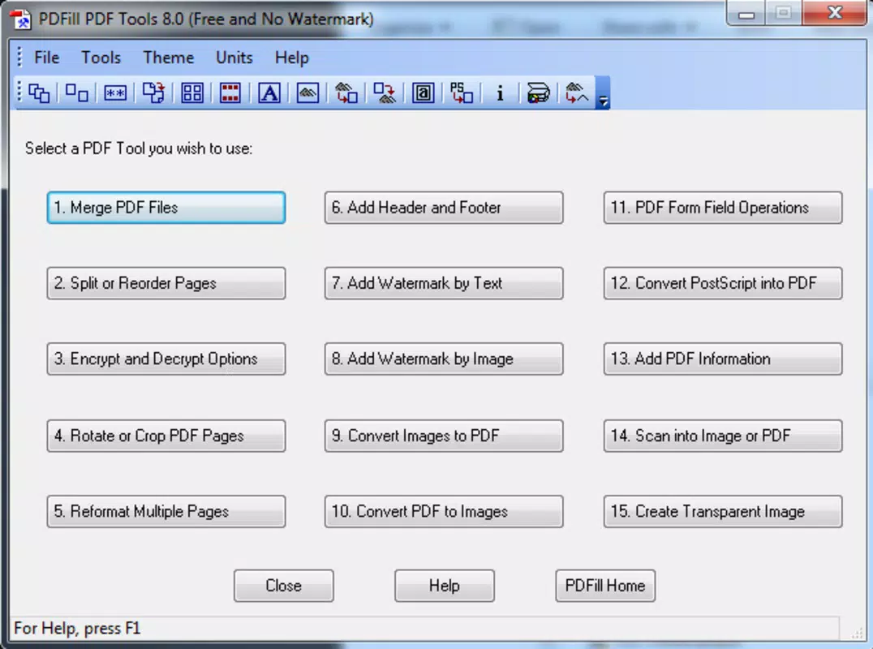Click the Encrypt (asterisks) toolbar icon
Screen dimensions: 873x649
point(115,93)
